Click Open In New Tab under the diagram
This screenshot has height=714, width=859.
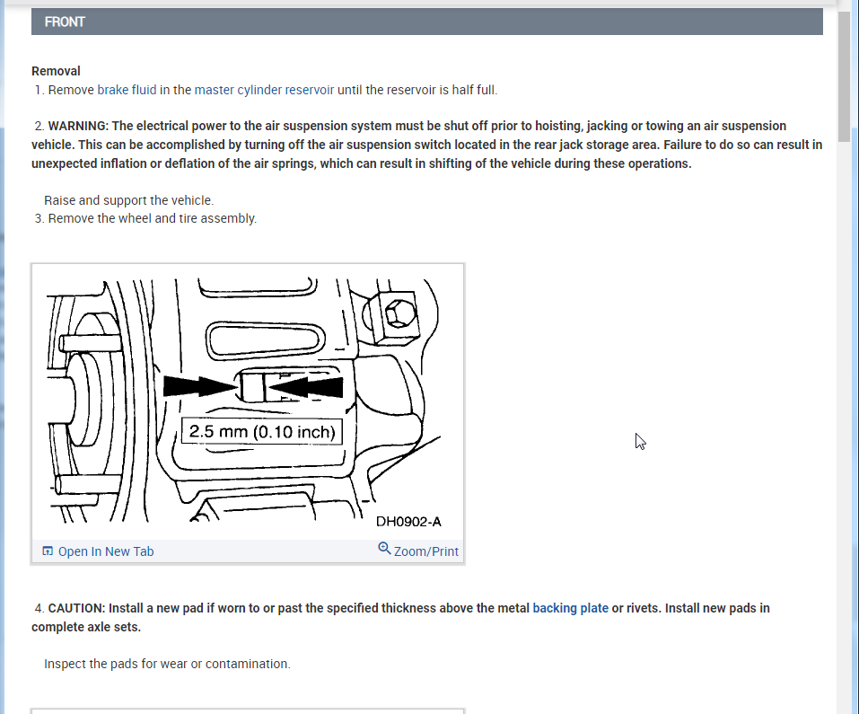point(106,551)
